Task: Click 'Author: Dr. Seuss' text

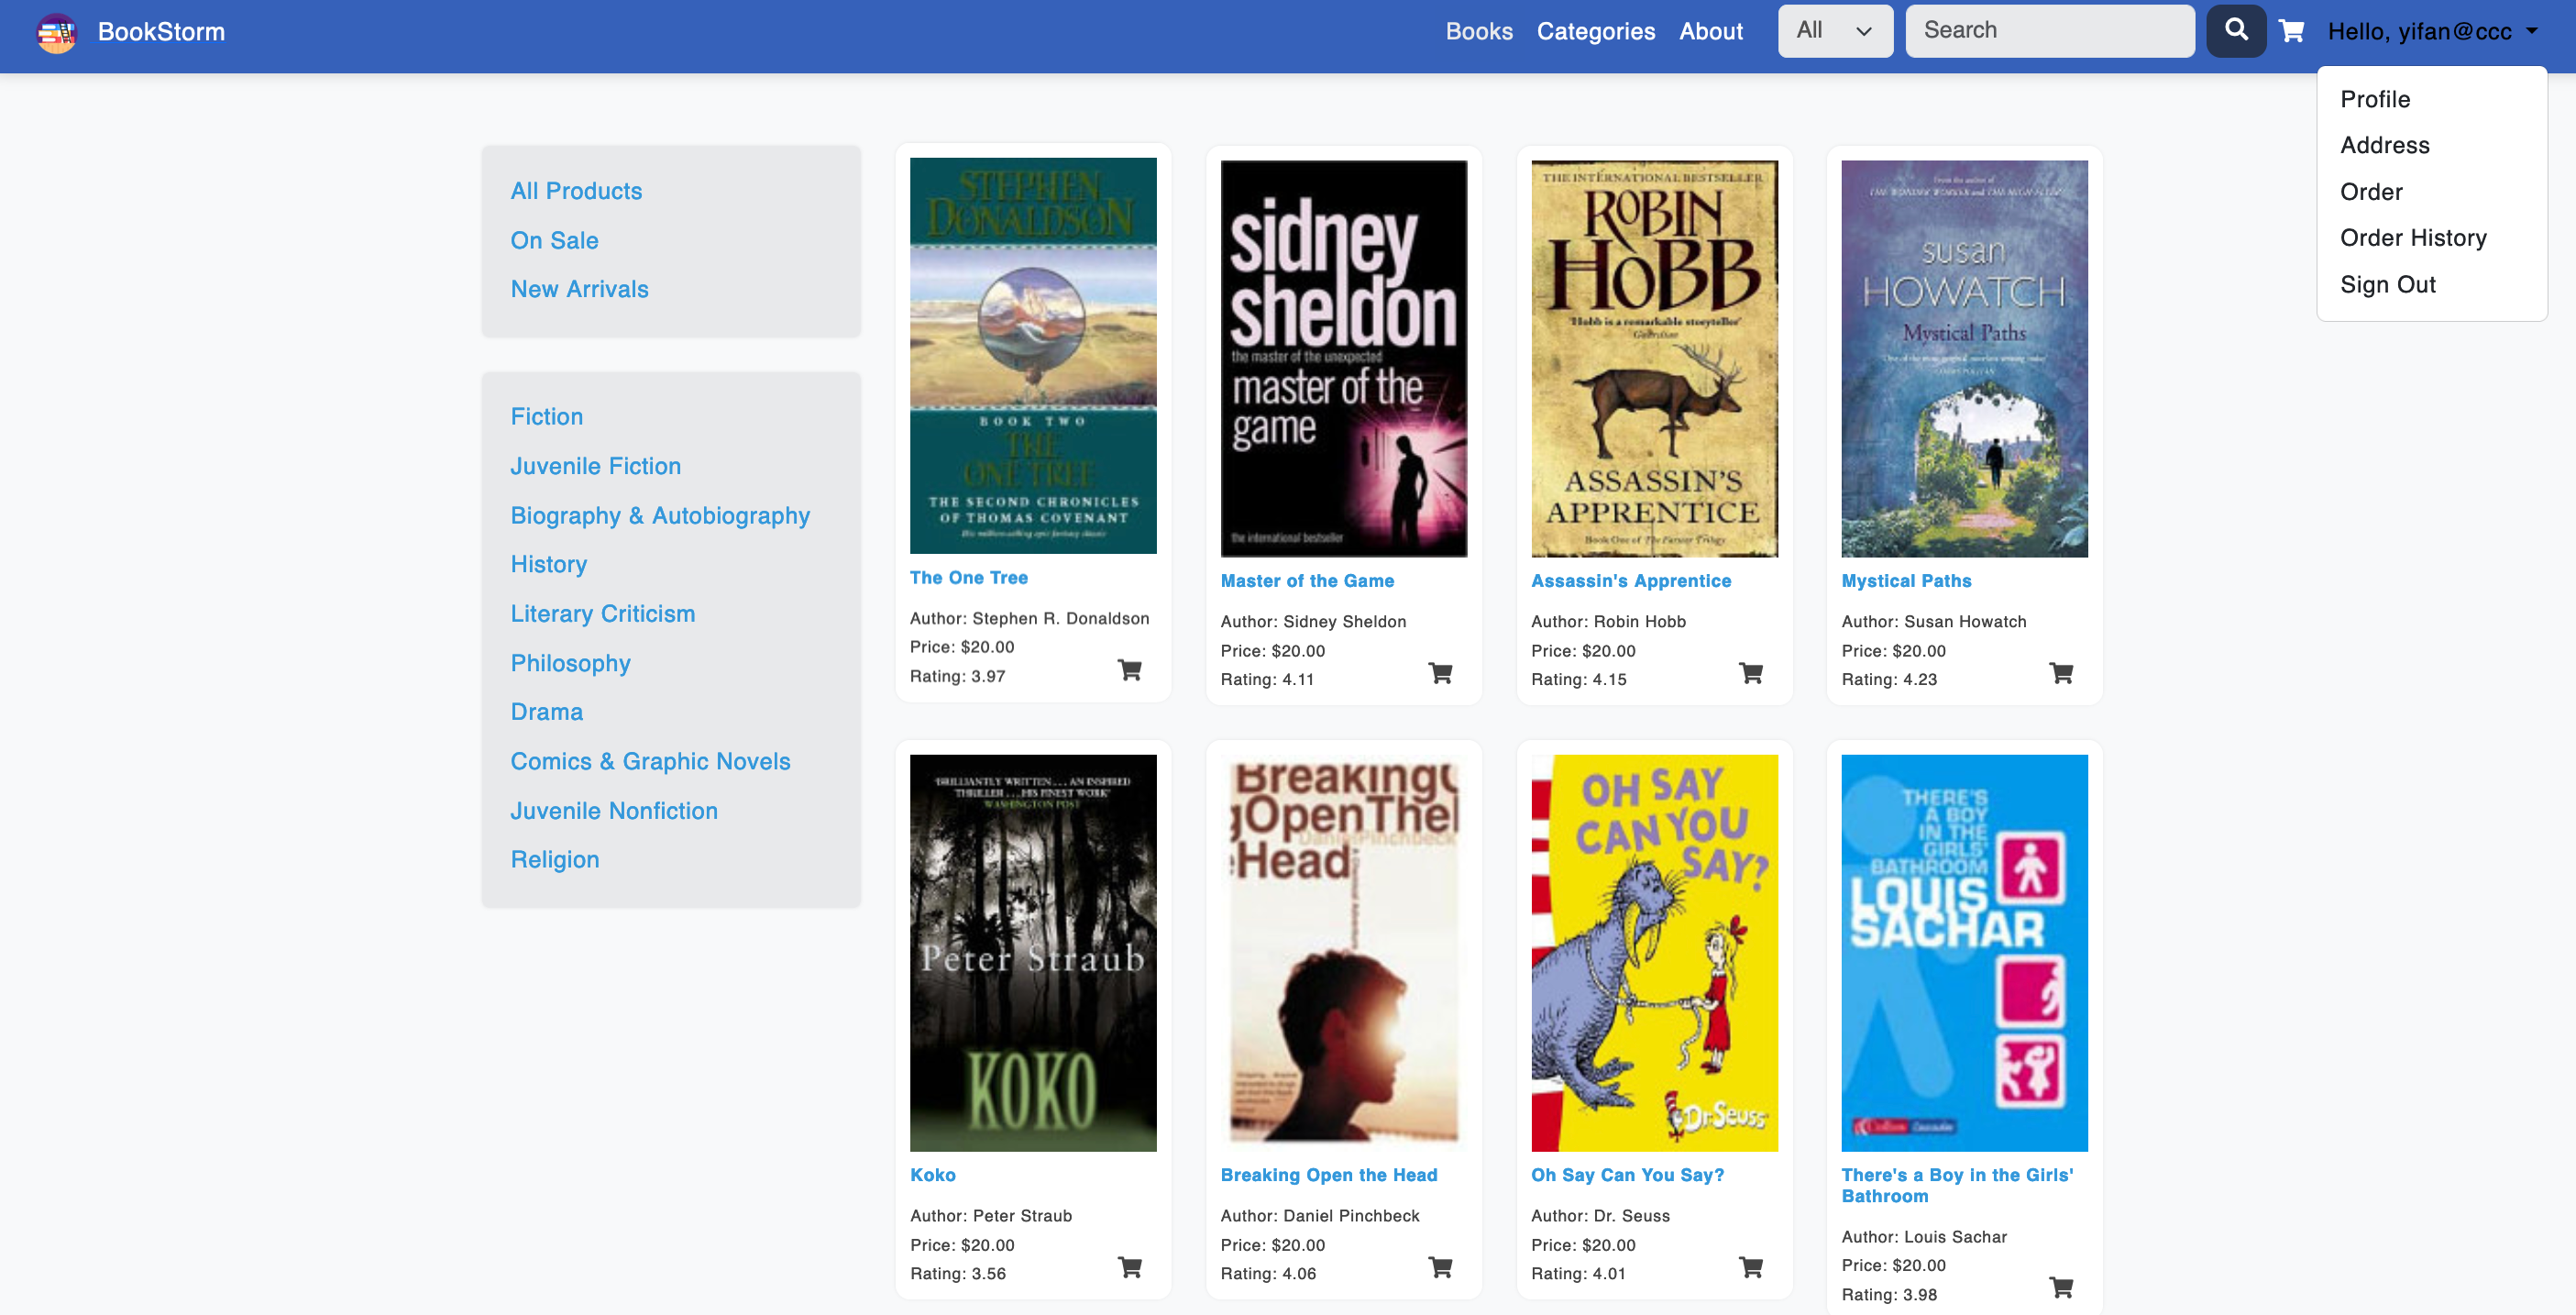Action: point(1600,1215)
